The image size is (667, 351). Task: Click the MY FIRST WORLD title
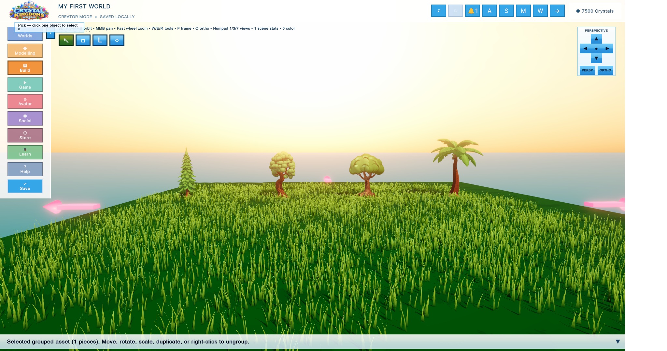click(84, 7)
